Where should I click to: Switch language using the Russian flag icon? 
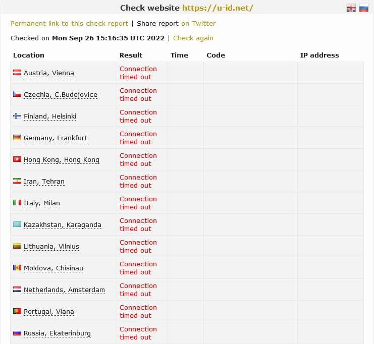pyautogui.click(x=364, y=8)
